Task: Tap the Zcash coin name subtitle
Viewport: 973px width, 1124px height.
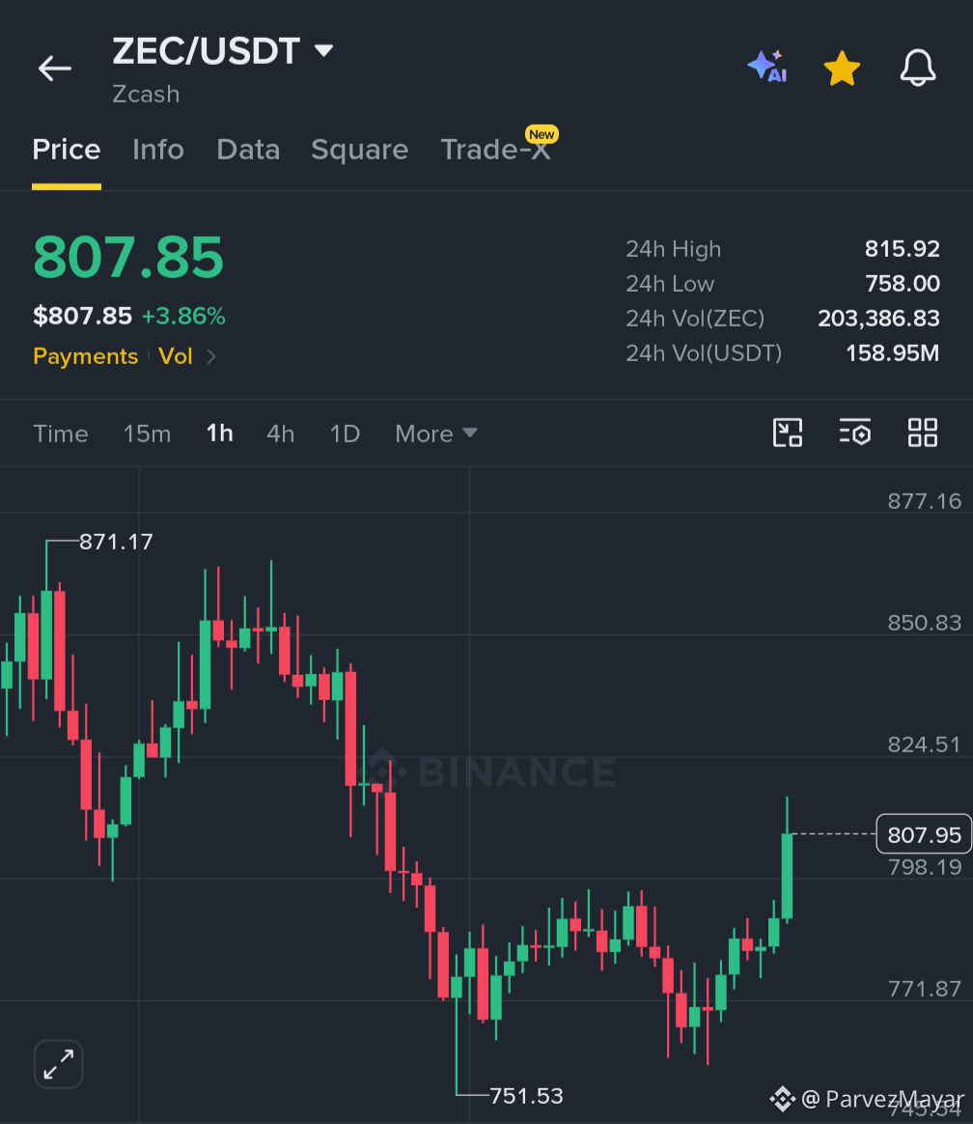Action: pyautogui.click(x=146, y=94)
